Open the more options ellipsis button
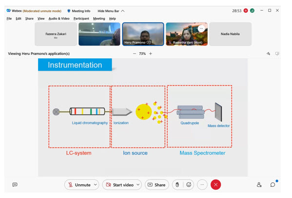Screen dimensions: 292x198 pos(202,184)
